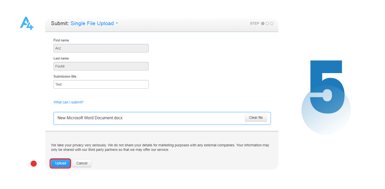
Task: Focus the Submission title field with Test
Action: (x=101, y=84)
